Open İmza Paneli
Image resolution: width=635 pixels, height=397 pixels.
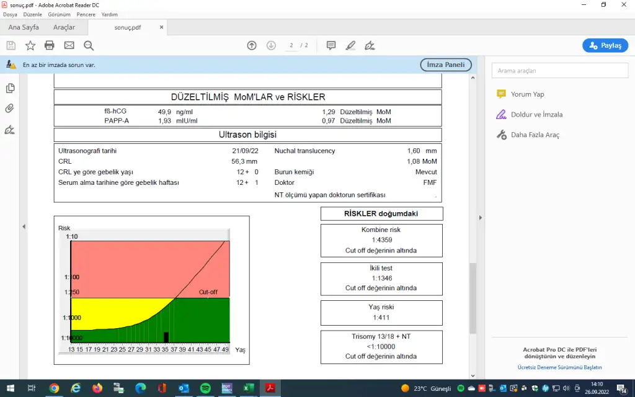click(446, 65)
